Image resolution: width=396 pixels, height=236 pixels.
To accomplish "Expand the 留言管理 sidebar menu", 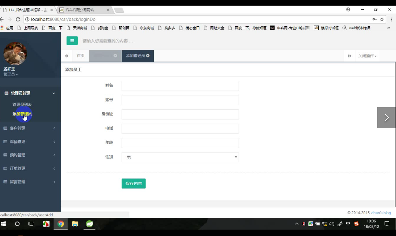I will (30, 182).
